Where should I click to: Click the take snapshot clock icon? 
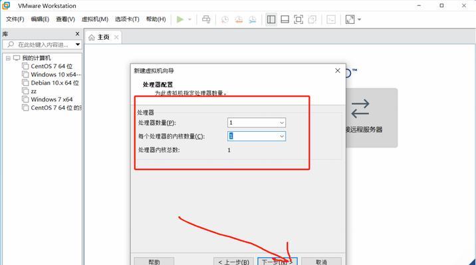[225, 20]
